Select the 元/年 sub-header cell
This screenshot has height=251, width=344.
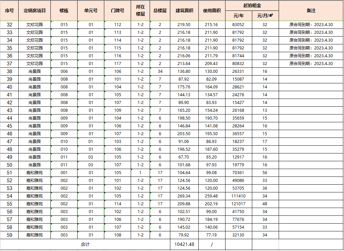click(238, 16)
